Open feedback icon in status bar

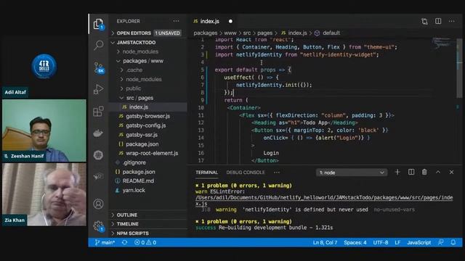tap(441, 242)
